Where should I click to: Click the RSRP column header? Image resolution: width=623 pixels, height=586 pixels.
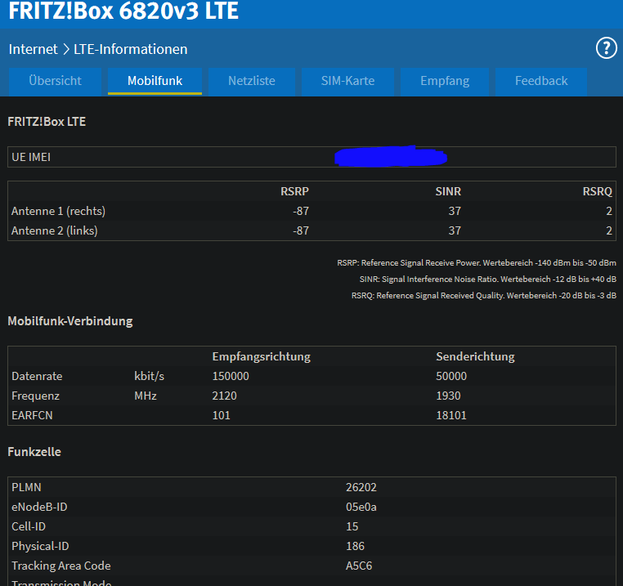[294, 191]
